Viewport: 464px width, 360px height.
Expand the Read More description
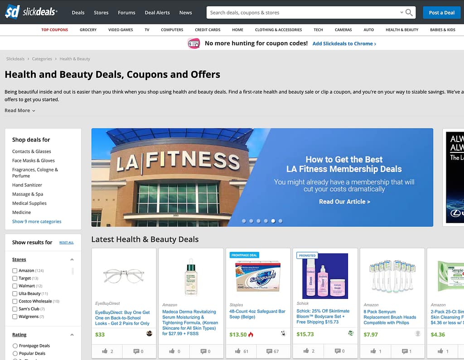coord(19,110)
